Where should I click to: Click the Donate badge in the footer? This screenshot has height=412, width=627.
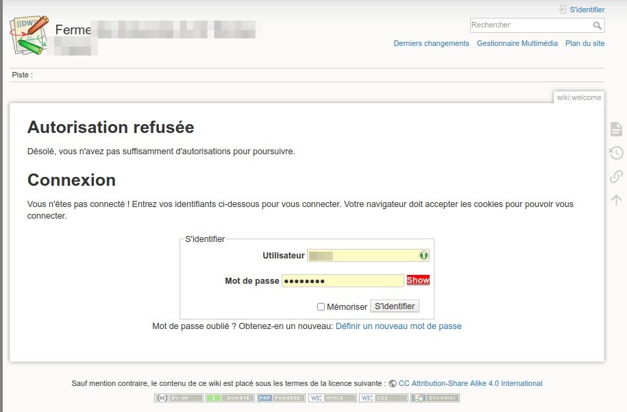point(230,398)
